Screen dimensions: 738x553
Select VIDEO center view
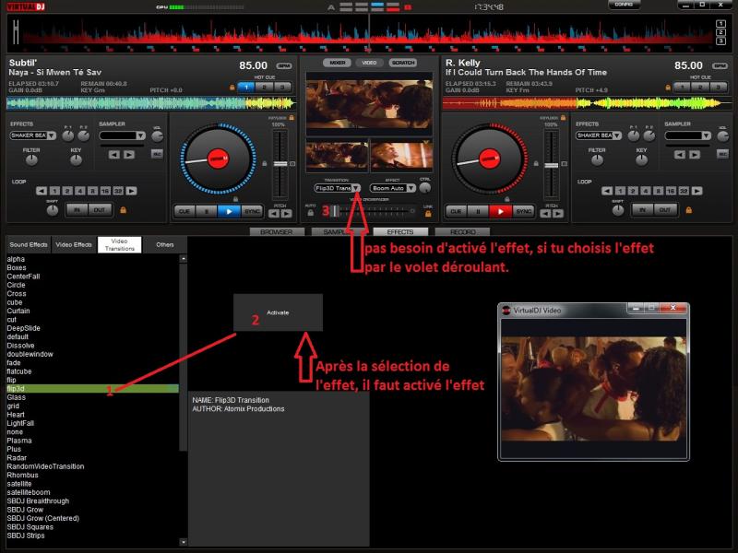pos(369,63)
